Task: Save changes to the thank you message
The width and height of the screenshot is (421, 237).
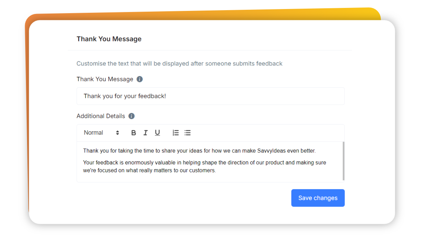Action: point(318,198)
